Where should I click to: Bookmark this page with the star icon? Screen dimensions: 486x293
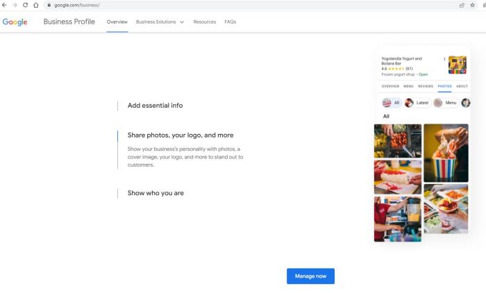[x=472, y=5]
